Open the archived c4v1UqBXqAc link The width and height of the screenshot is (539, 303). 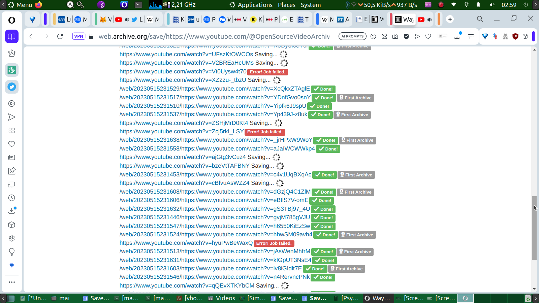coord(215,174)
